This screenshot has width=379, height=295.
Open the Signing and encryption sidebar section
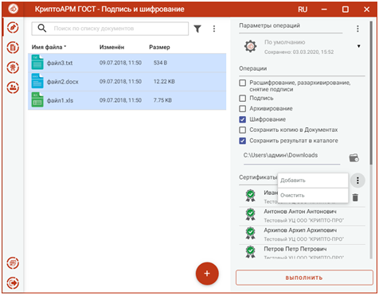point(13,28)
